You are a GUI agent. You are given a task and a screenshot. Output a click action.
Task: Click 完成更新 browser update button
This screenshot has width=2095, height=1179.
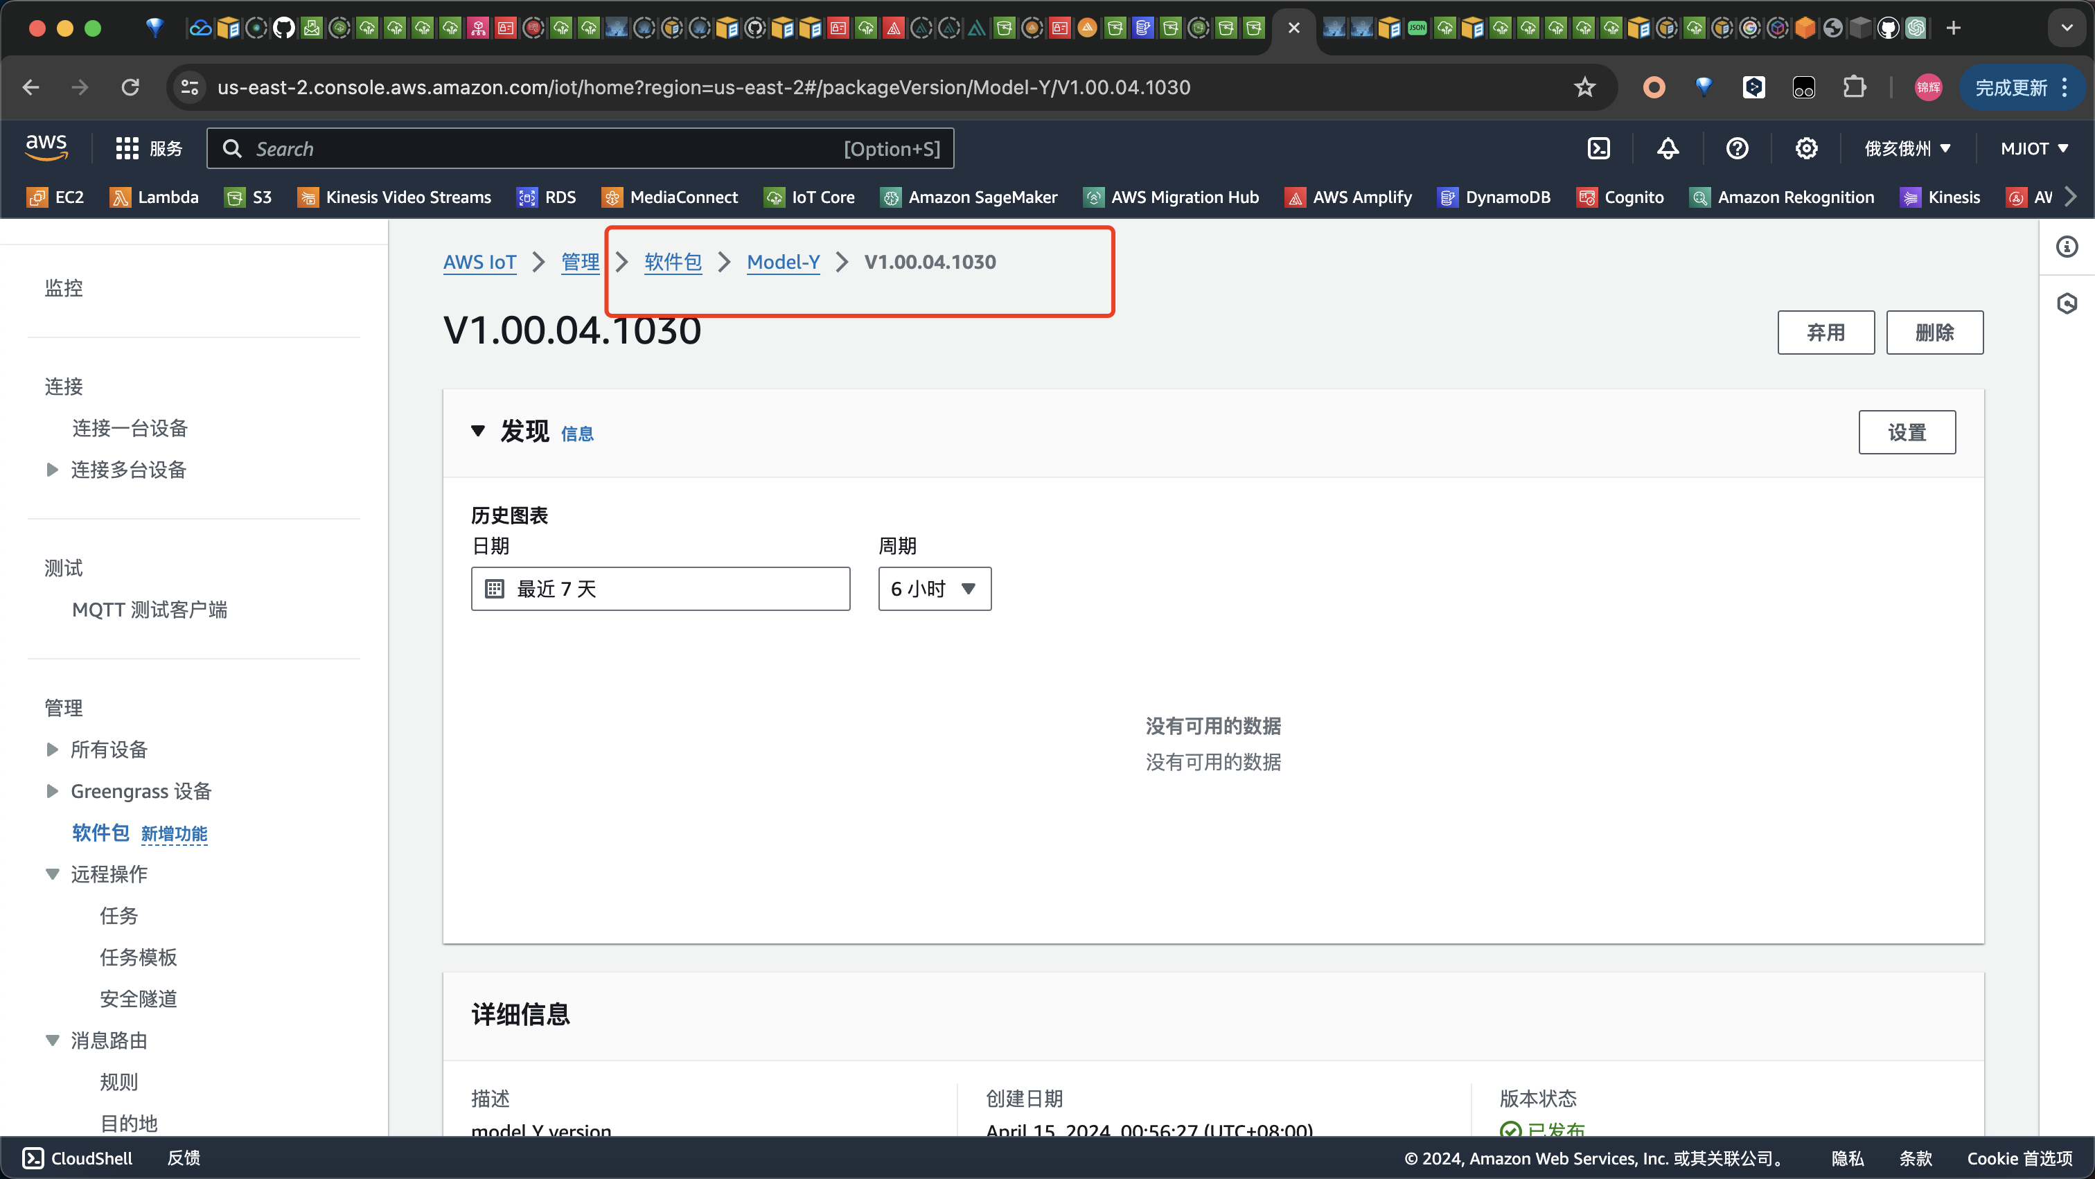[2022, 87]
